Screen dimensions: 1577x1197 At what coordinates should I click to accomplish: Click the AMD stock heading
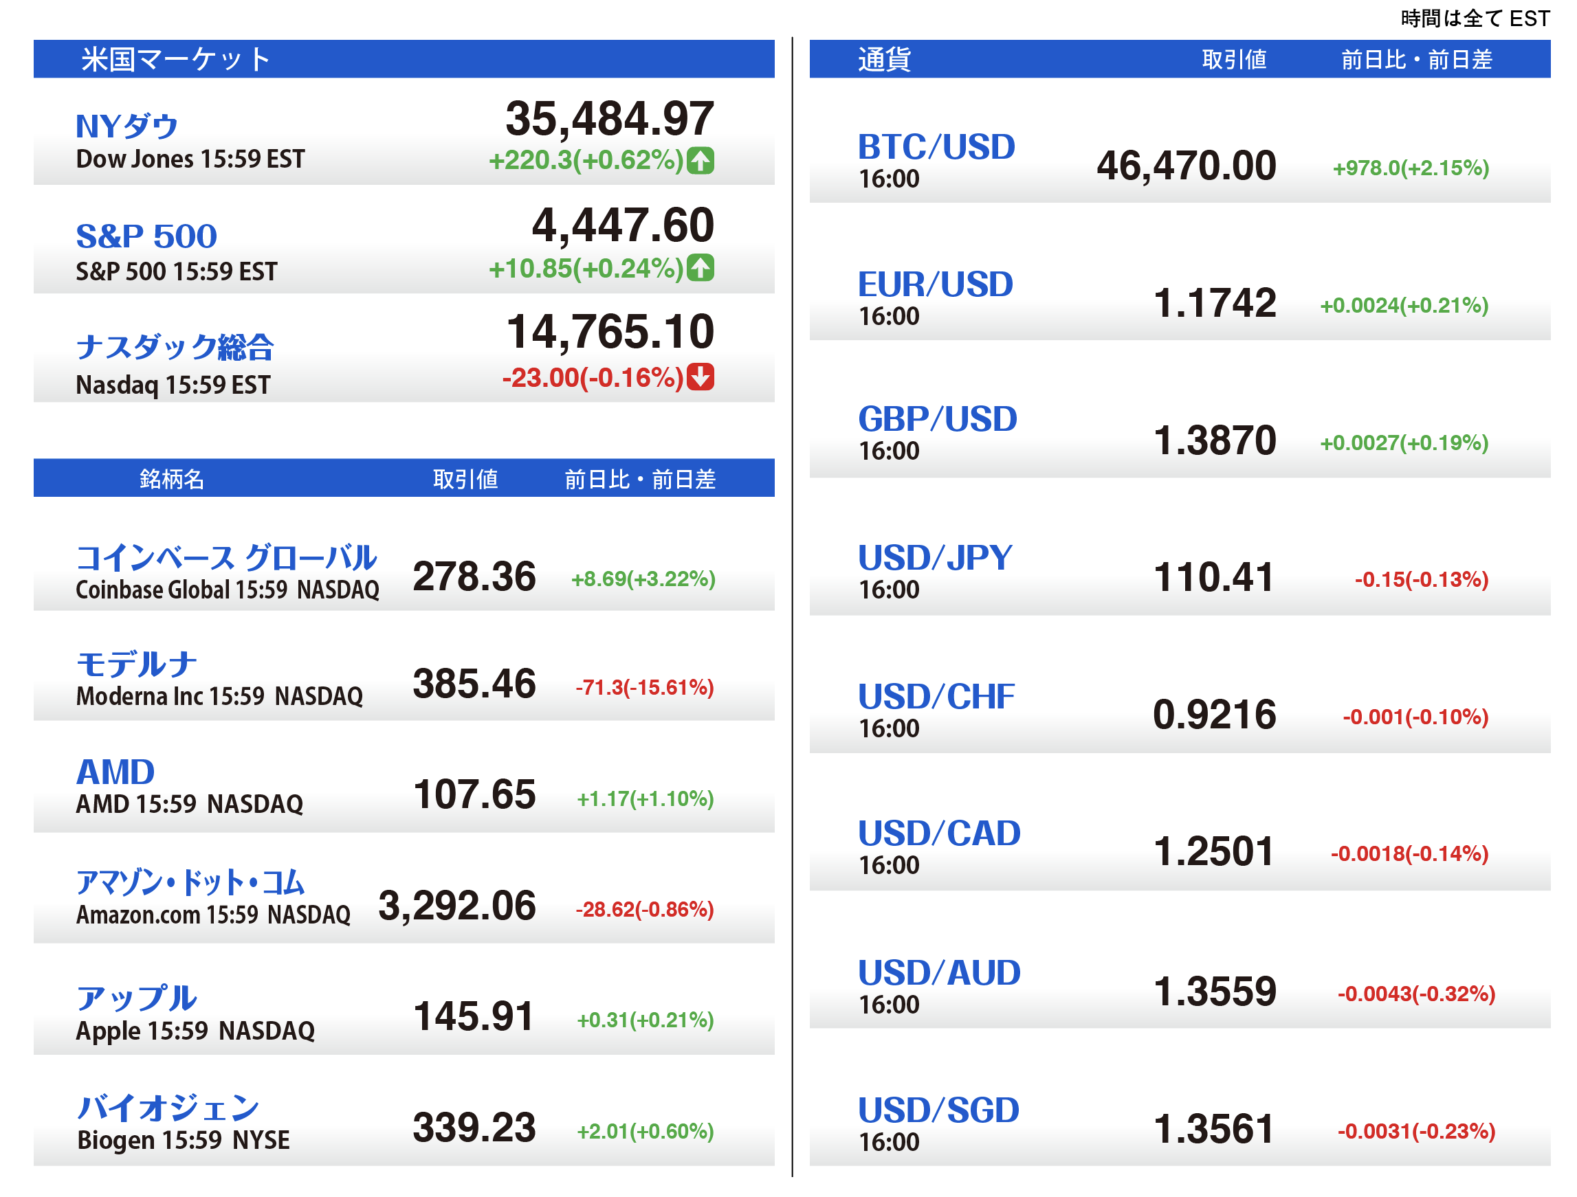click(x=115, y=772)
